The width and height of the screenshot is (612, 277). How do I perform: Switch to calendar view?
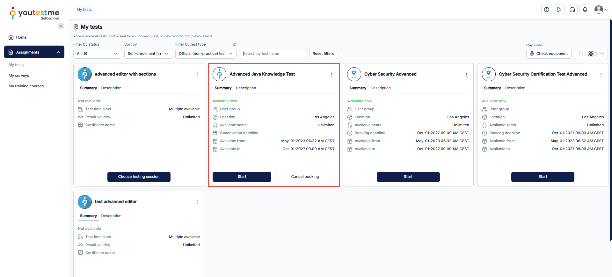click(602, 54)
